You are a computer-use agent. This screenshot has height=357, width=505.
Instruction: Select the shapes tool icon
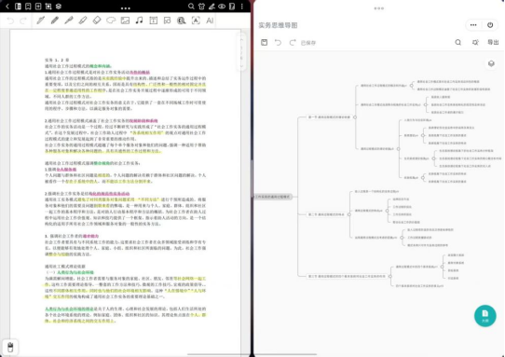click(167, 21)
